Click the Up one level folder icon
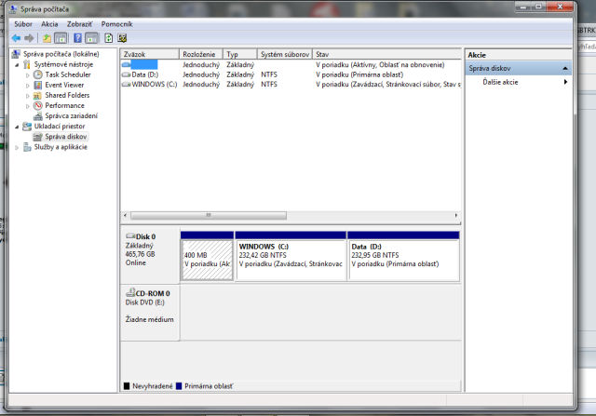This screenshot has width=596, height=416. [47, 38]
